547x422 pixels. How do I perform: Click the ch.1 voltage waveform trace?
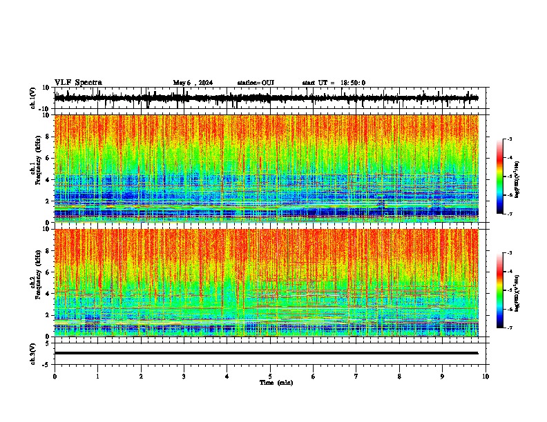coord(266,98)
